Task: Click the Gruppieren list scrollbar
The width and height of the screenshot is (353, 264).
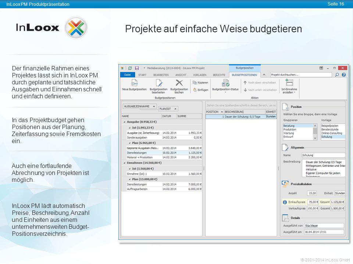Action: pos(315,132)
